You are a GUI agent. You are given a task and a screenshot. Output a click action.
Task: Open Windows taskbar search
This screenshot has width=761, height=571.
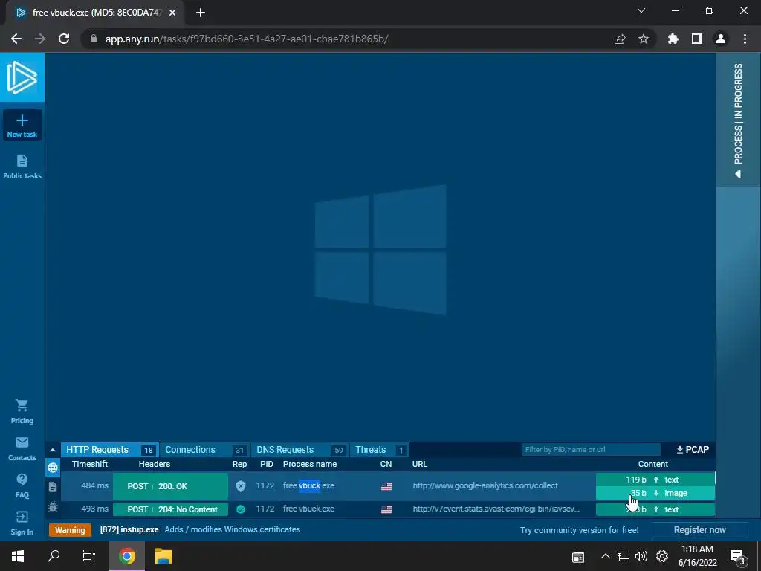point(54,556)
